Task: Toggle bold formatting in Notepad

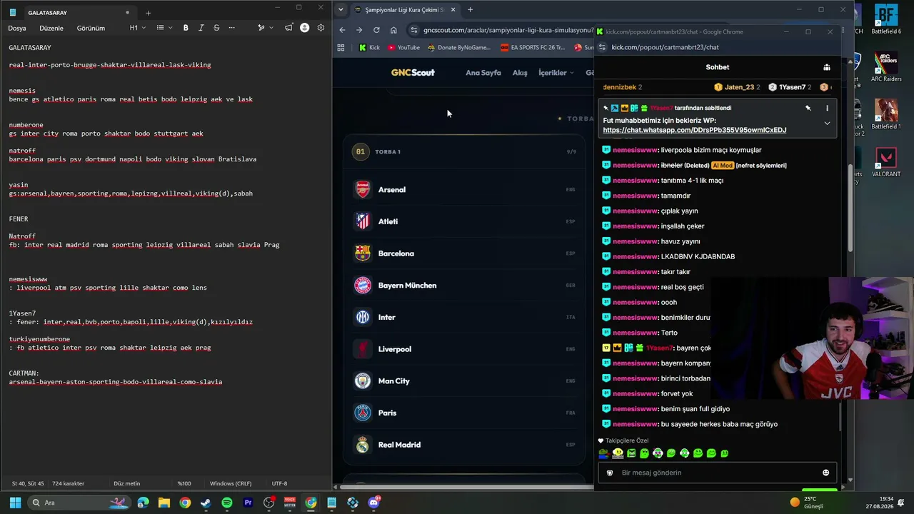Action: click(186, 28)
